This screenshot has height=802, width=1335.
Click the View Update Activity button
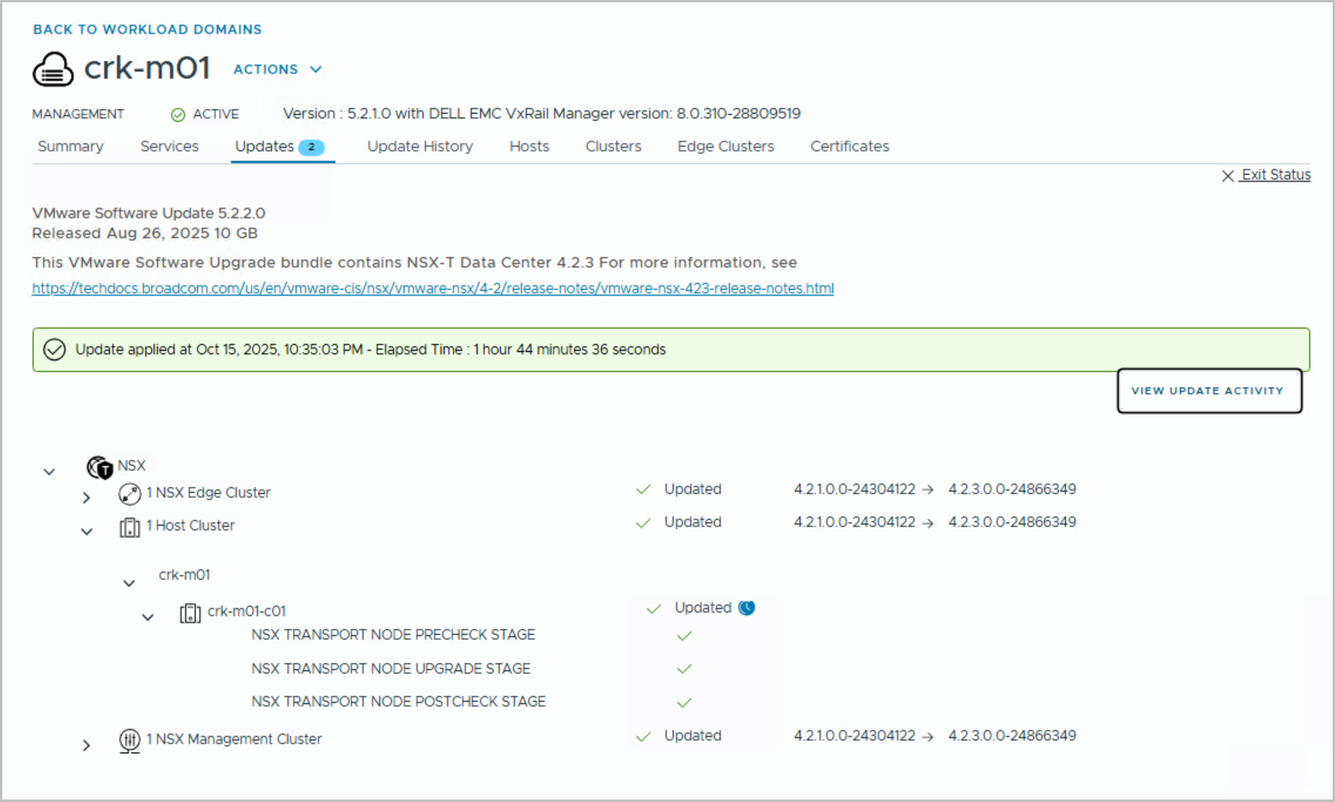1208,390
